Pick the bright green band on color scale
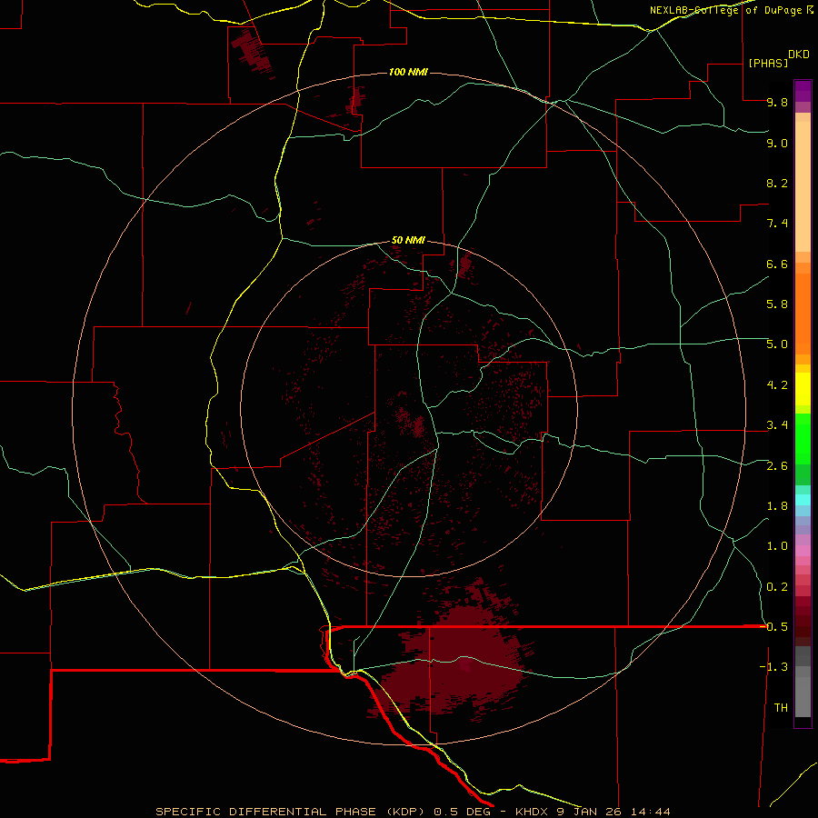Image resolution: width=818 pixels, height=818 pixels. [803, 438]
